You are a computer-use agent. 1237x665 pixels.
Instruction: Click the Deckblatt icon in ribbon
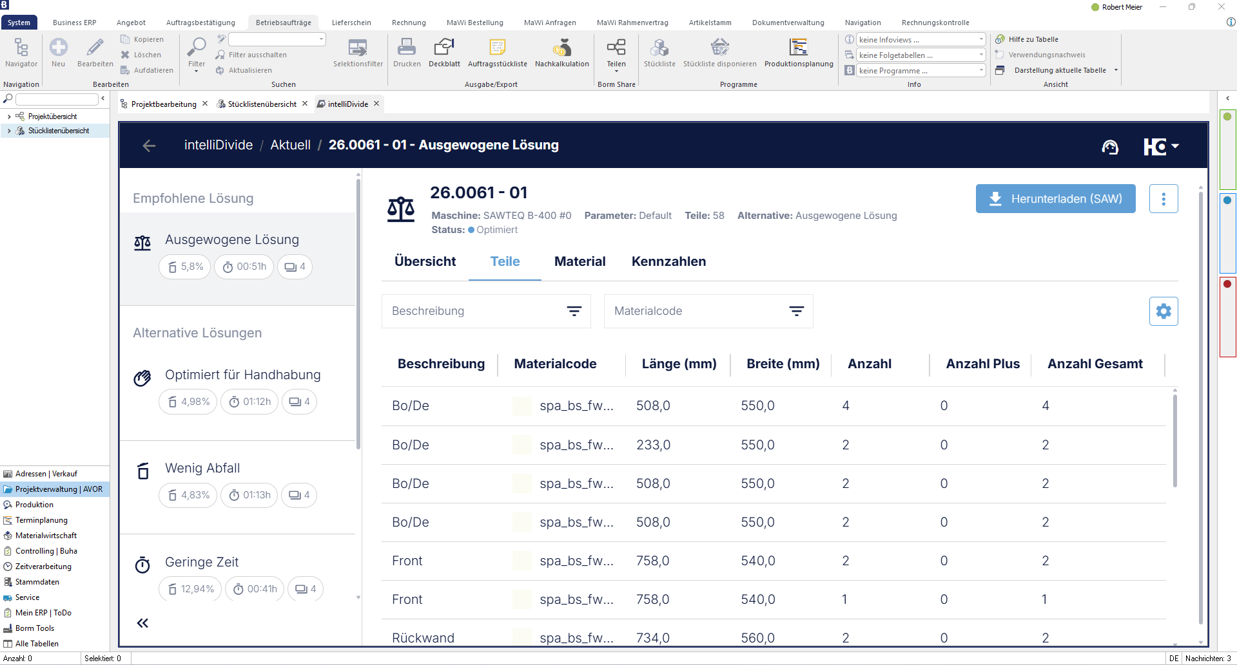pyautogui.click(x=444, y=48)
